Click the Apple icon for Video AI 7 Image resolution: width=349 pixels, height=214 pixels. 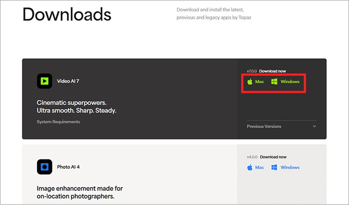250,82
